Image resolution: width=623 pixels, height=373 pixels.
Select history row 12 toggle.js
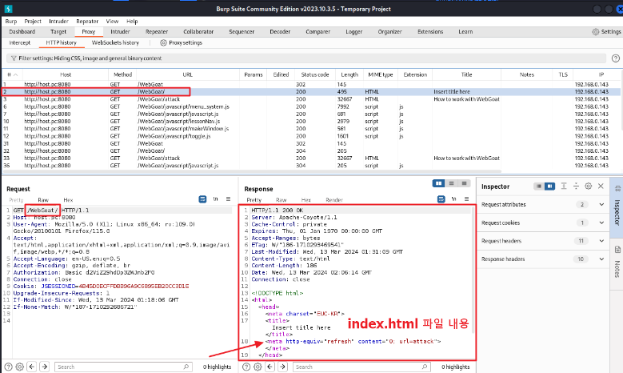click(311, 136)
